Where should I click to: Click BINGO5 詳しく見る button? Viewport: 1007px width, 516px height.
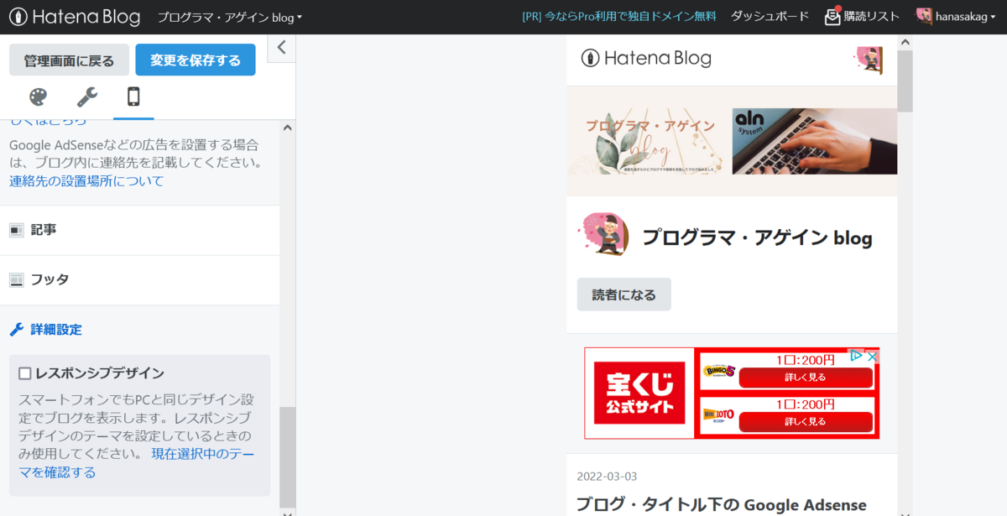(x=805, y=378)
